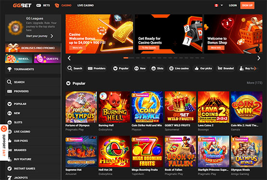Click the Tournaments trophy icon
The height and width of the screenshot is (180, 267).
pyautogui.click(x=10, y=69)
